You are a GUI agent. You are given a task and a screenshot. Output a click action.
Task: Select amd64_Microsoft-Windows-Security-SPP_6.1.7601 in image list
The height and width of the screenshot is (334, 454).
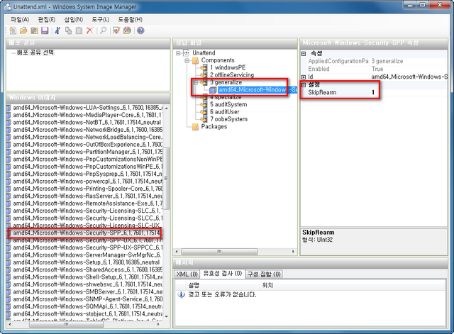pyautogui.click(x=87, y=233)
